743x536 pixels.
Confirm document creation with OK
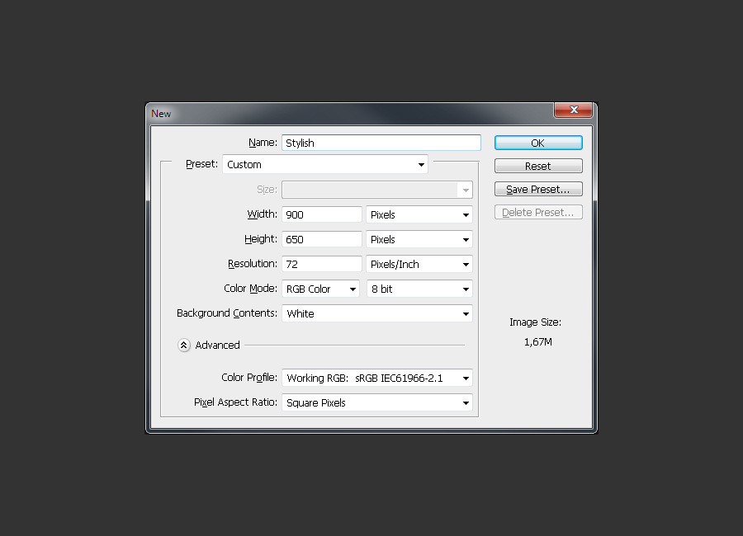coord(538,142)
